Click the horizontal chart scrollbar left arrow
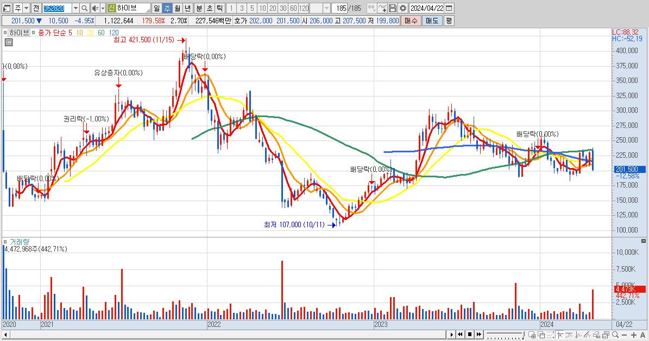Image resolution: width=649 pixels, height=341 pixels. pyautogui.click(x=6, y=334)
